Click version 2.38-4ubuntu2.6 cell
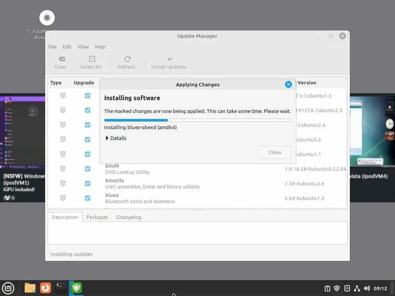This screenshot has height=296, width=395. (304, 183)
